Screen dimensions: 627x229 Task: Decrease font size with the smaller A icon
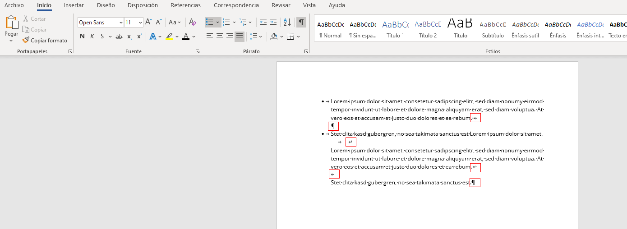159,22
